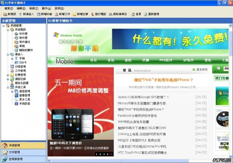Screen dimensions: 233x163
Task: Open the 工作管理 task icon in tree
Action: tap(12, 71)
